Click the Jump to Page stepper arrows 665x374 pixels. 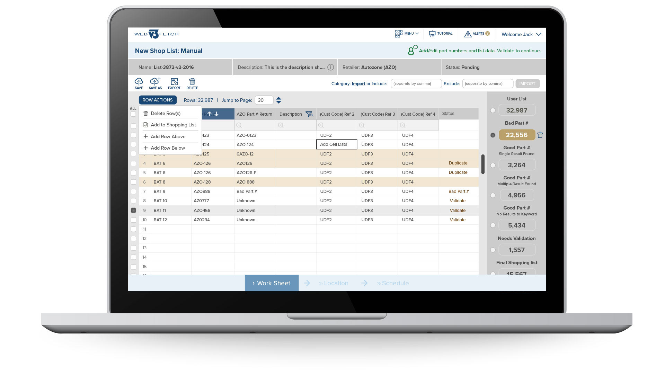coord(278,100)
